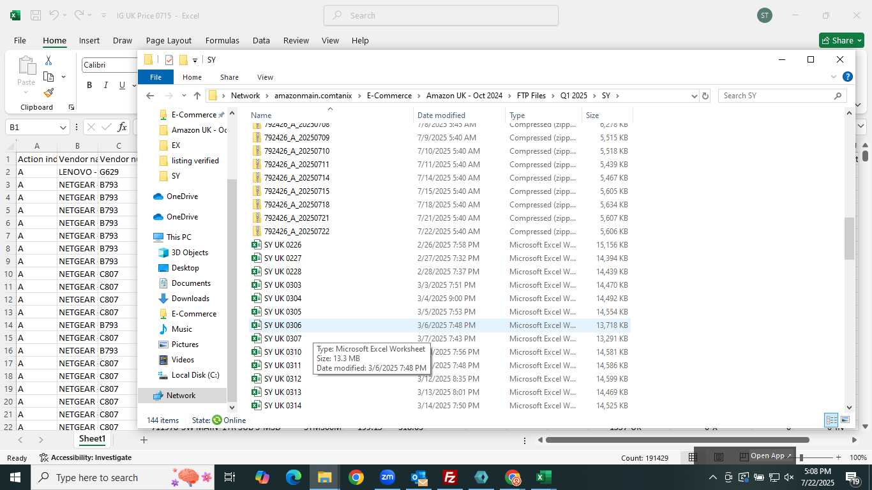Open Excel Formulas ribbon tab

pos(222,40)
